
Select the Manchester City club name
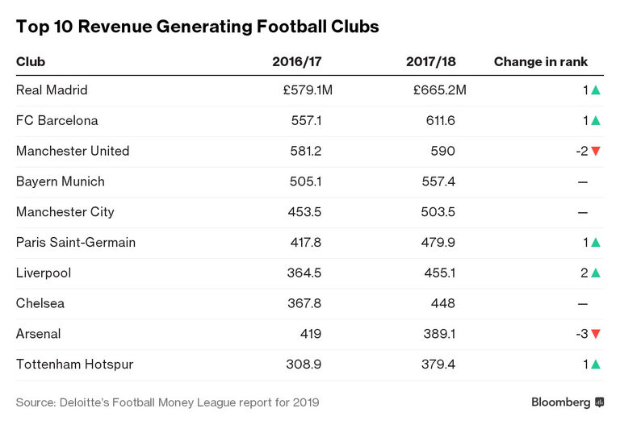[x=65, y=212]
